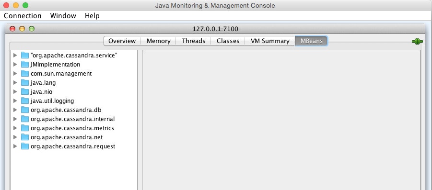Expand the java.util.logging node arrow
Screen dimensions: 432x190
coord(15,101)
